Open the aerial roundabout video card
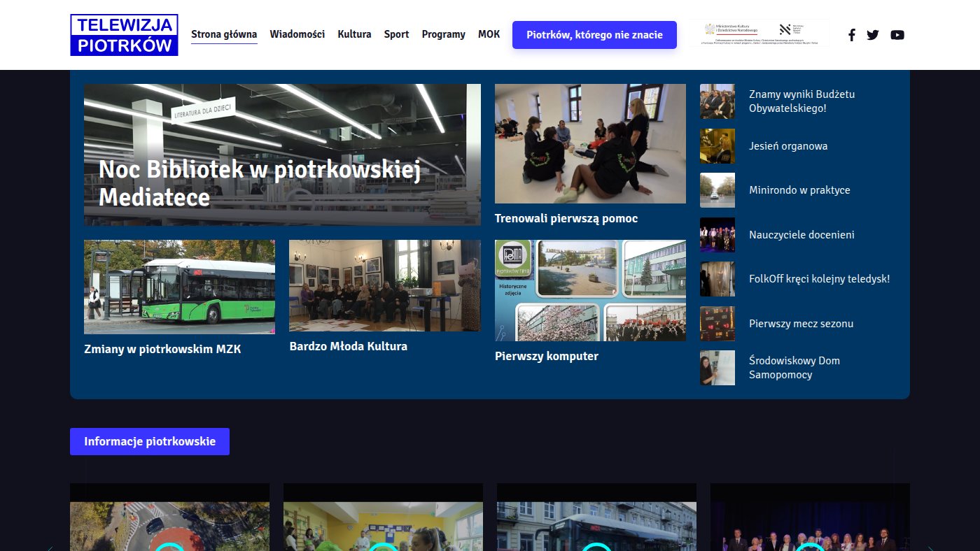 [x=169, y=517]
